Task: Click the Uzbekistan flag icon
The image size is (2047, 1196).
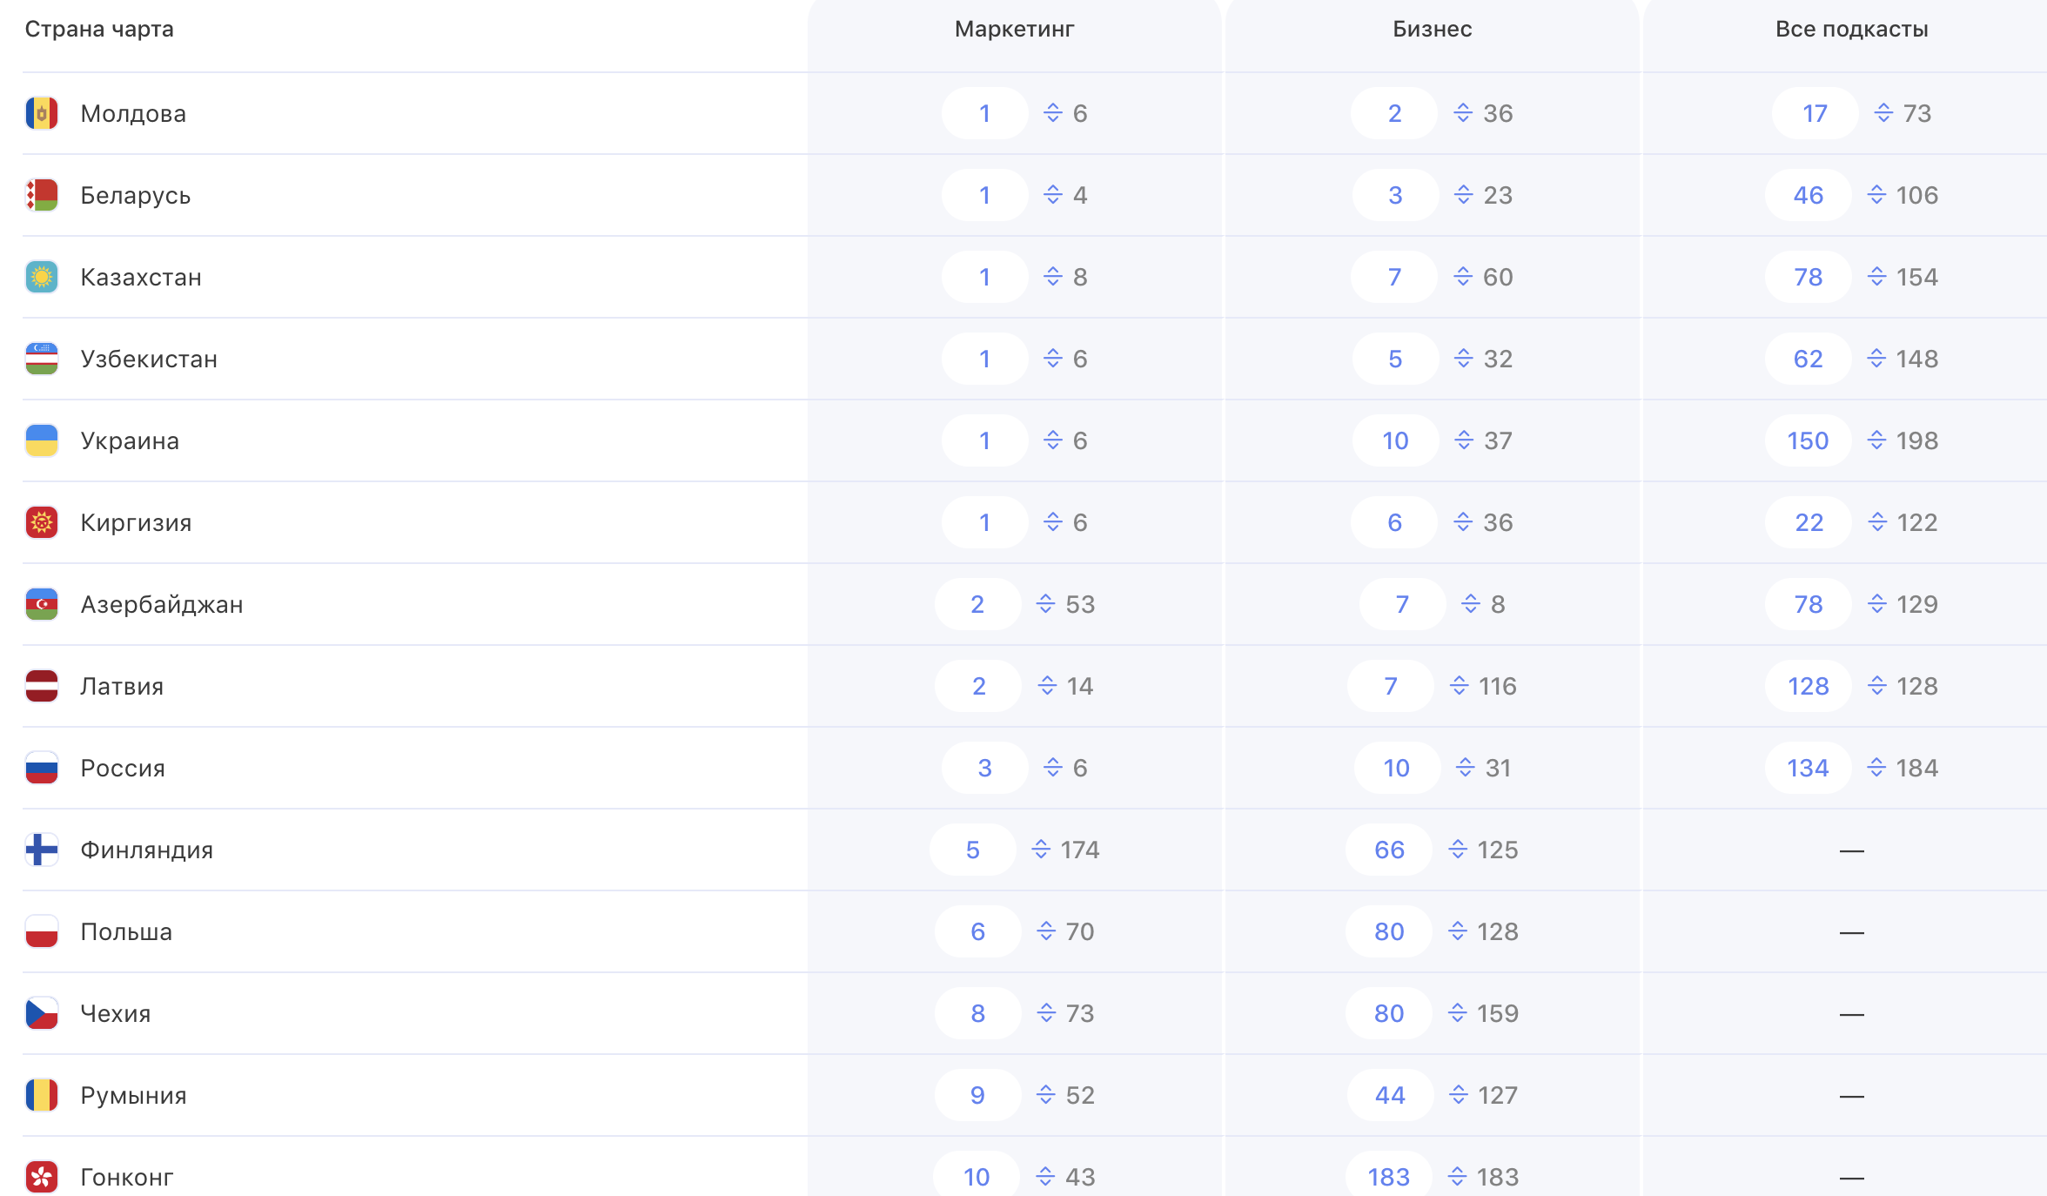Action: tap(42, 359)
